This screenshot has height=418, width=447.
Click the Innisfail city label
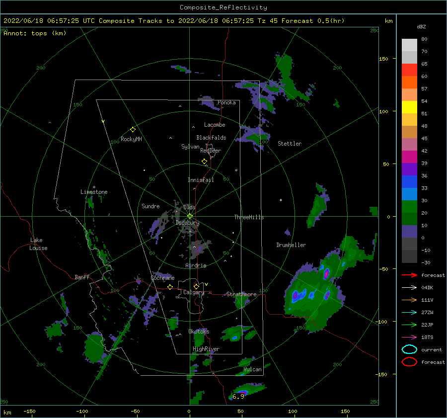pyautogui.click(x=201, y=180)
